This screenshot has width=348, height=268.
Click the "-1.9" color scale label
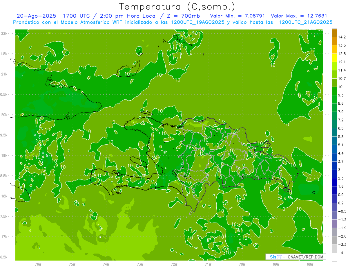pos(342,228)
